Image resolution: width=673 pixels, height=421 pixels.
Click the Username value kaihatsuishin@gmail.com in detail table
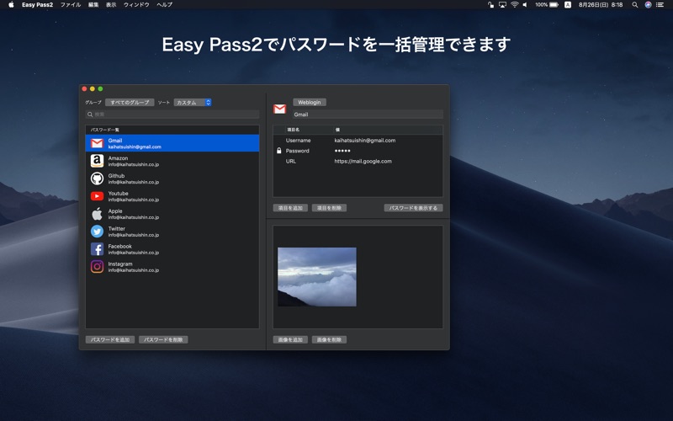(x=365, y=141)
